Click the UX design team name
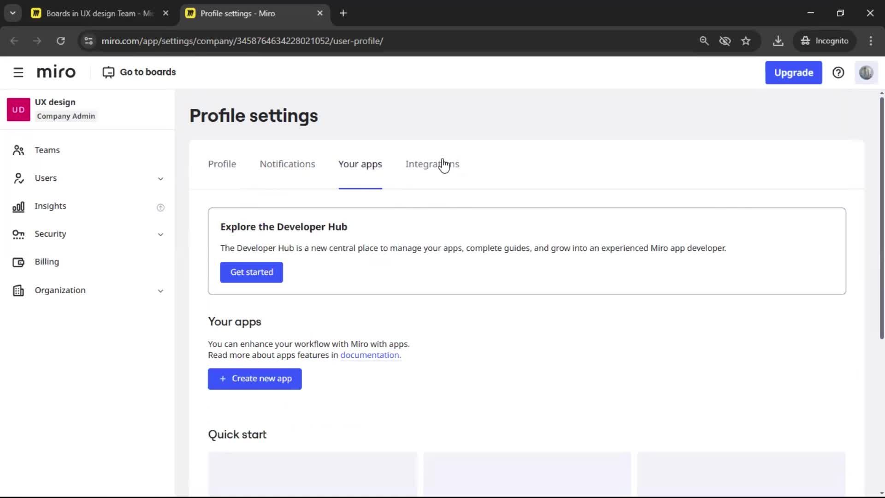Screen dimensions: 885x498 point(55,102)
